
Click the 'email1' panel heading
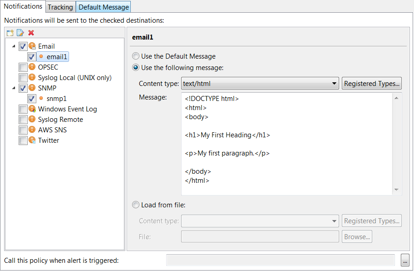(x=143, y=37)
